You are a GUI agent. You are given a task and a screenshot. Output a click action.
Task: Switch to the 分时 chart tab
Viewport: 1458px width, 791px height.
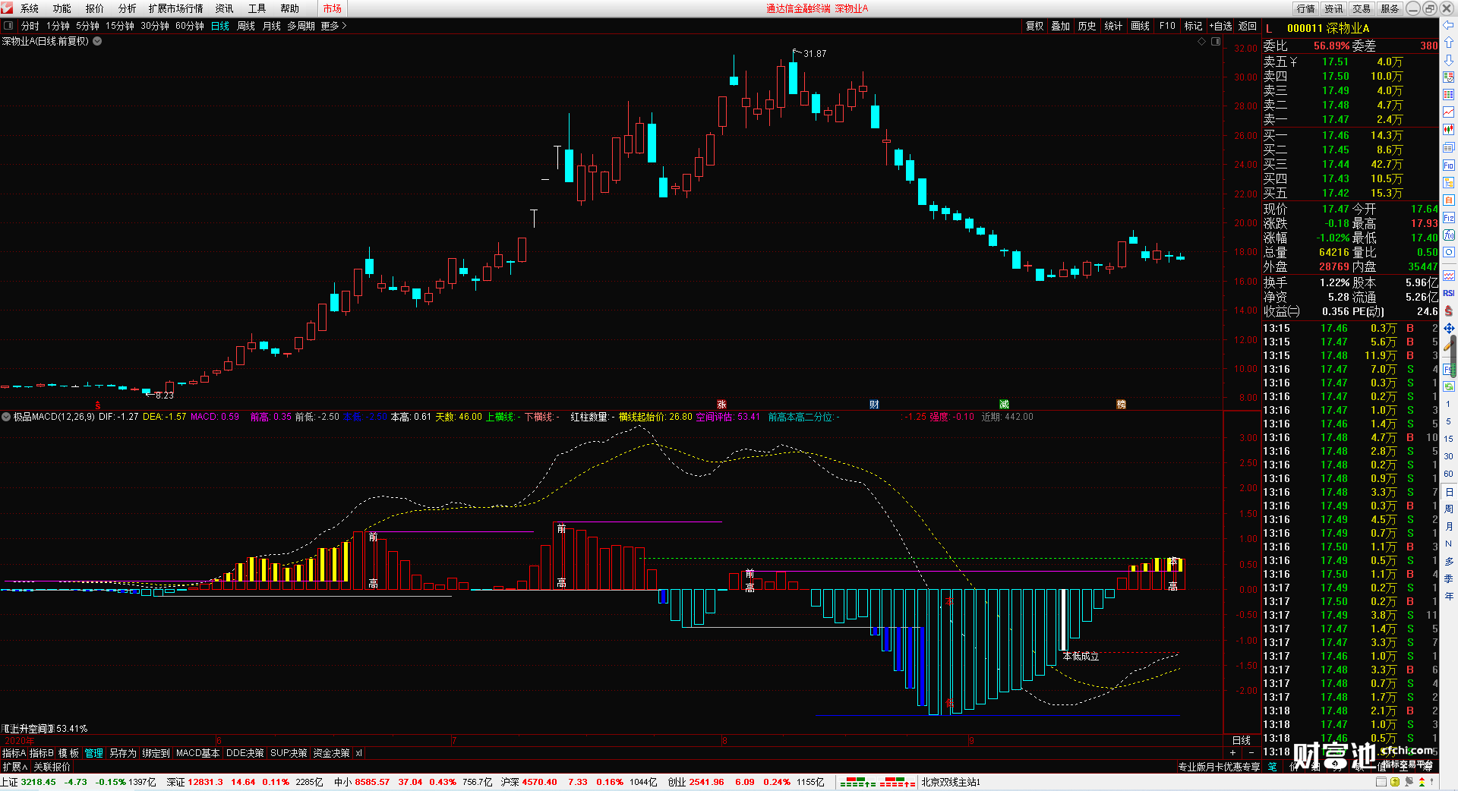tap(30, 26)
